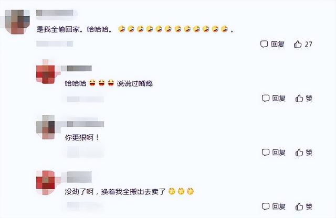Click '回复' text on '没劲了啊' comment

pos(279,206)
